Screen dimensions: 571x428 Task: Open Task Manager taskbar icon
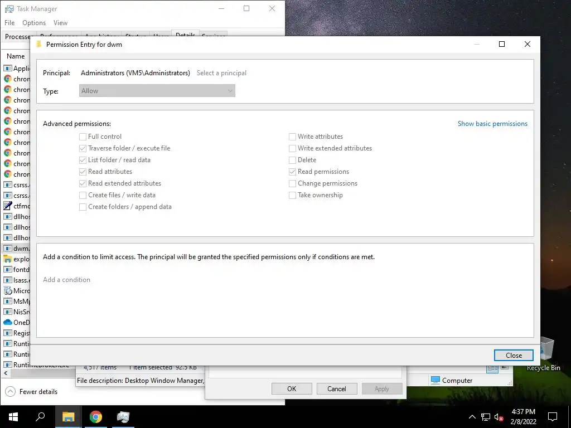tap(123, 417)
